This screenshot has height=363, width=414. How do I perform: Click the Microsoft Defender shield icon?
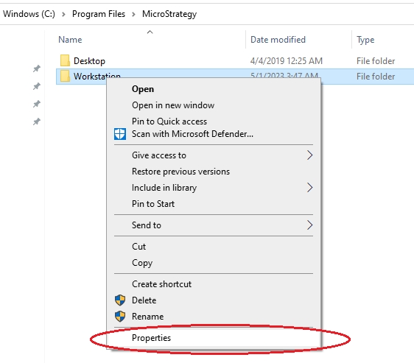(120, 134)
